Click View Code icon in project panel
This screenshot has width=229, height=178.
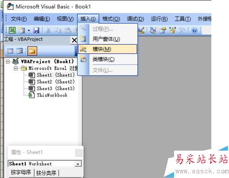coord(10,51)
